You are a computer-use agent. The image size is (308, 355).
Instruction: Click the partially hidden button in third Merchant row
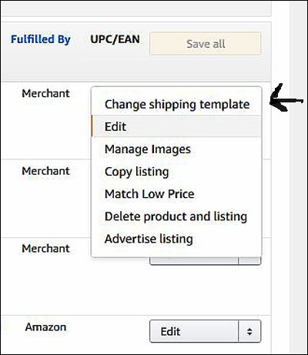(194, 261)
